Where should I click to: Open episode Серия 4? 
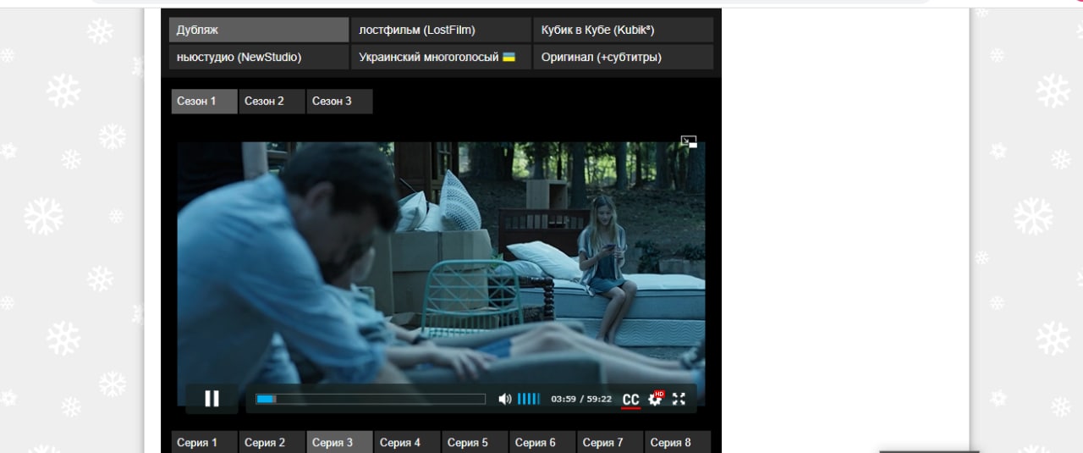click(x=407, y=442)
